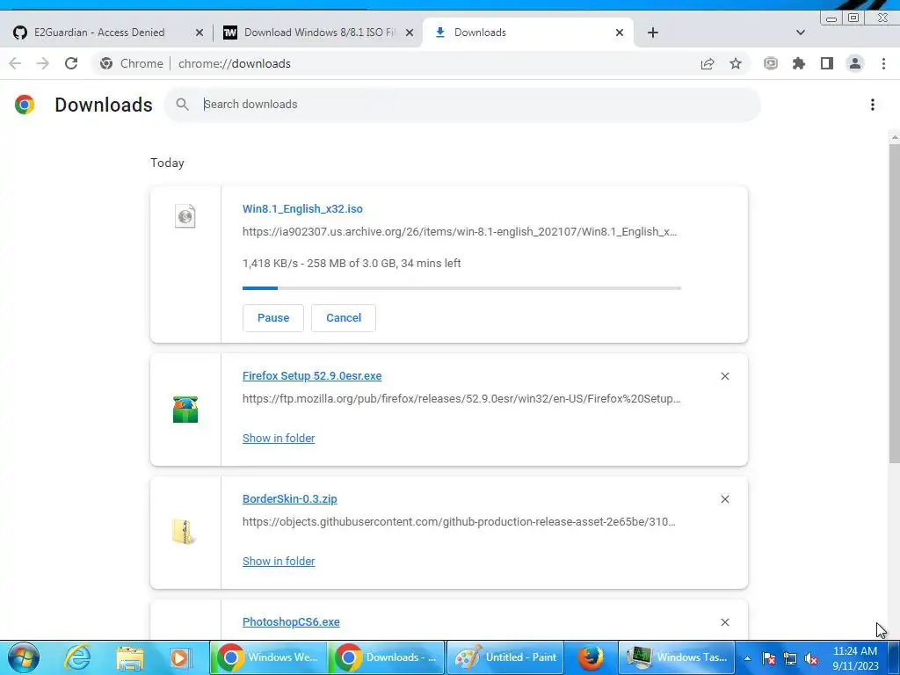This screenshot has height=675, width=900.
Task: Click the Win8.1 ISO file type icon
Action: (x=185, y=216)
